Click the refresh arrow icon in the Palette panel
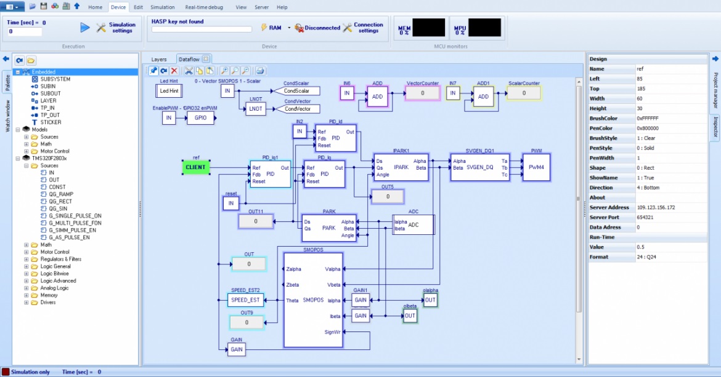 [19, 60]
